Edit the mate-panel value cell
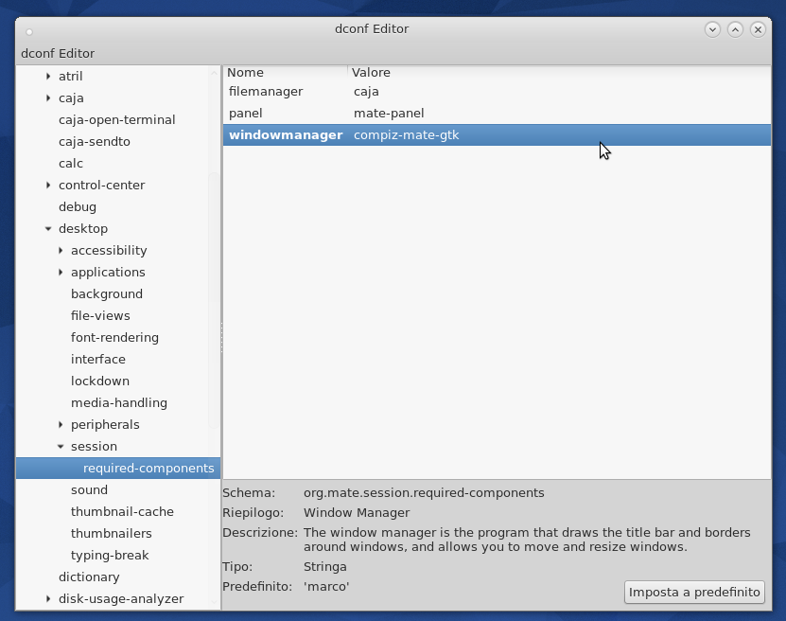 (x=389, y=114)
